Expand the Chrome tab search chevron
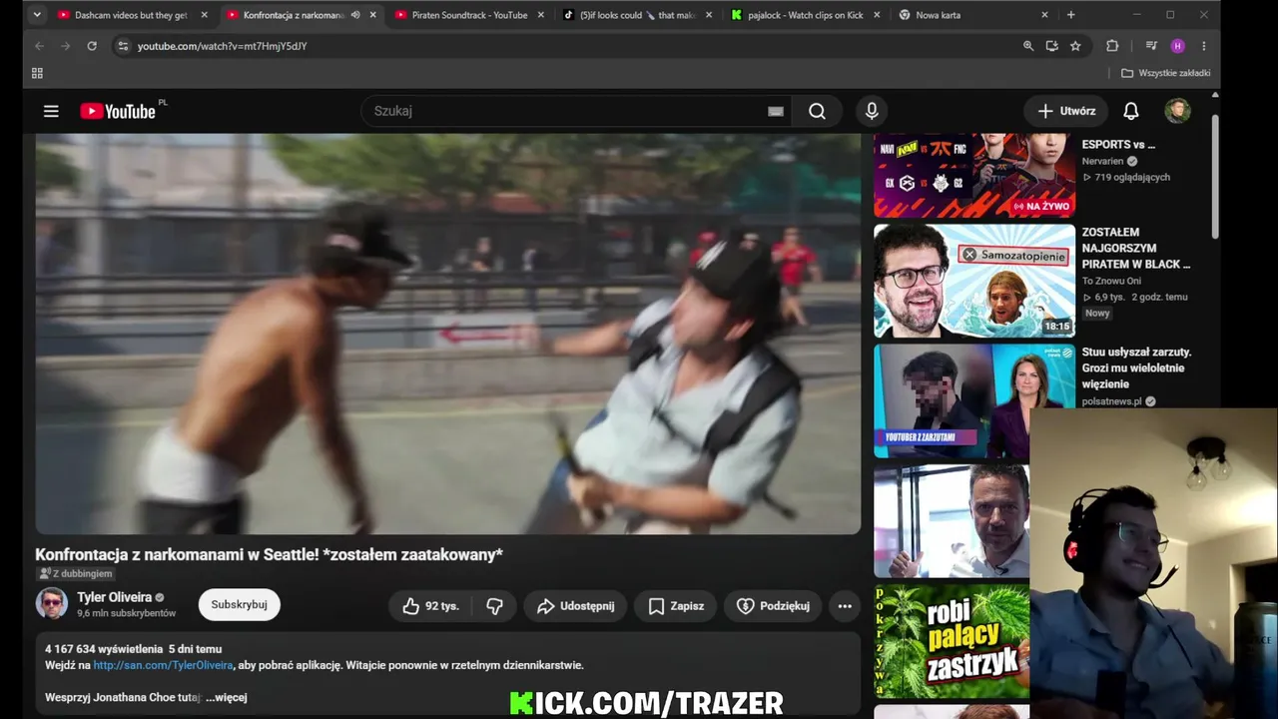This screenshot has width=1278, height=719. tap(37, 15)
